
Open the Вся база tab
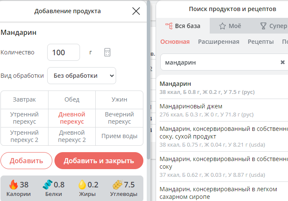pyautogui.click(x=183, y=26)
